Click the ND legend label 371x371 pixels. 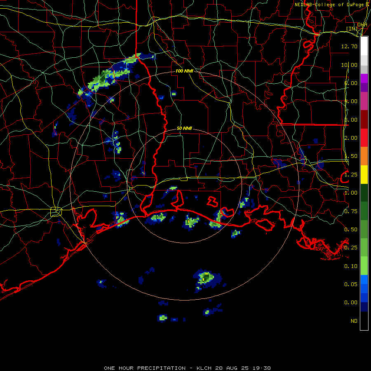pyautogui.click(x=354, y=321)
